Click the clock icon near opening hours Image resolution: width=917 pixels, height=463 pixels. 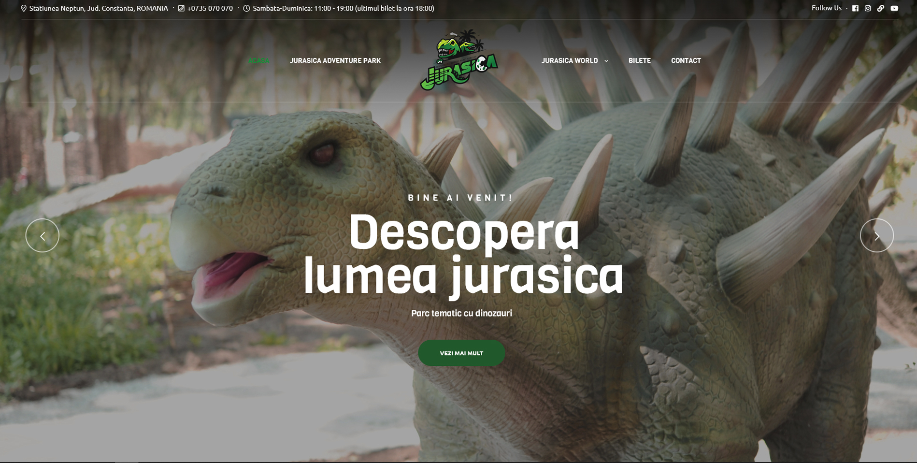tap(246, 8)
